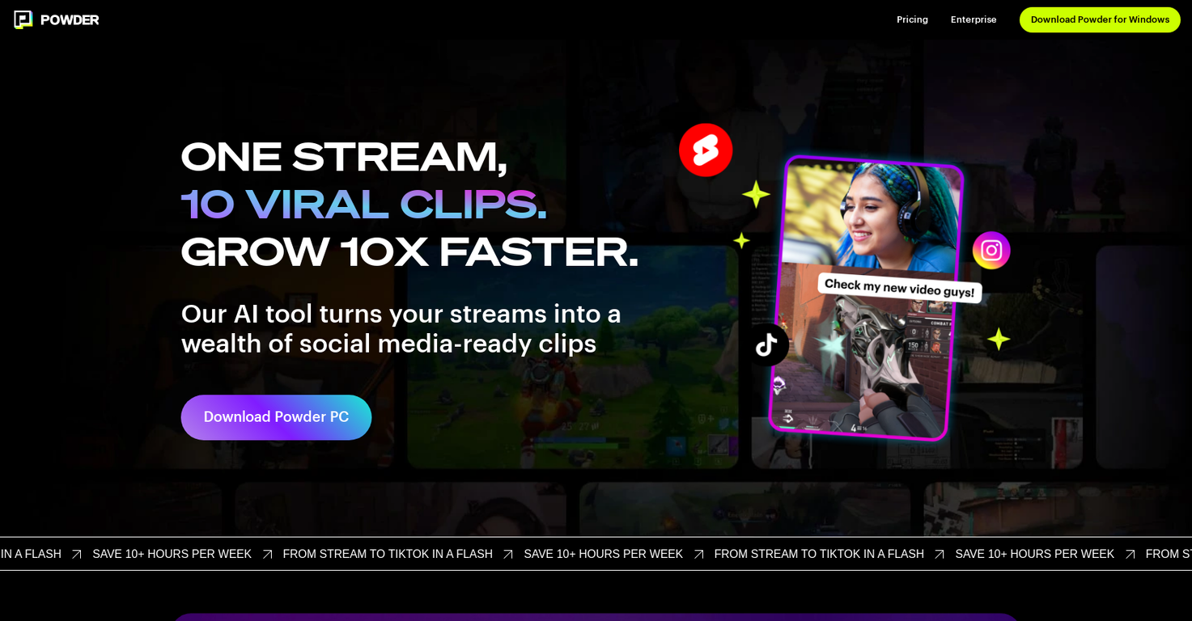Click the small yellow sparkle left of the clip
Image resolution: width=1192 pixels, height=621 pixels.
click(x=741, y=240)
